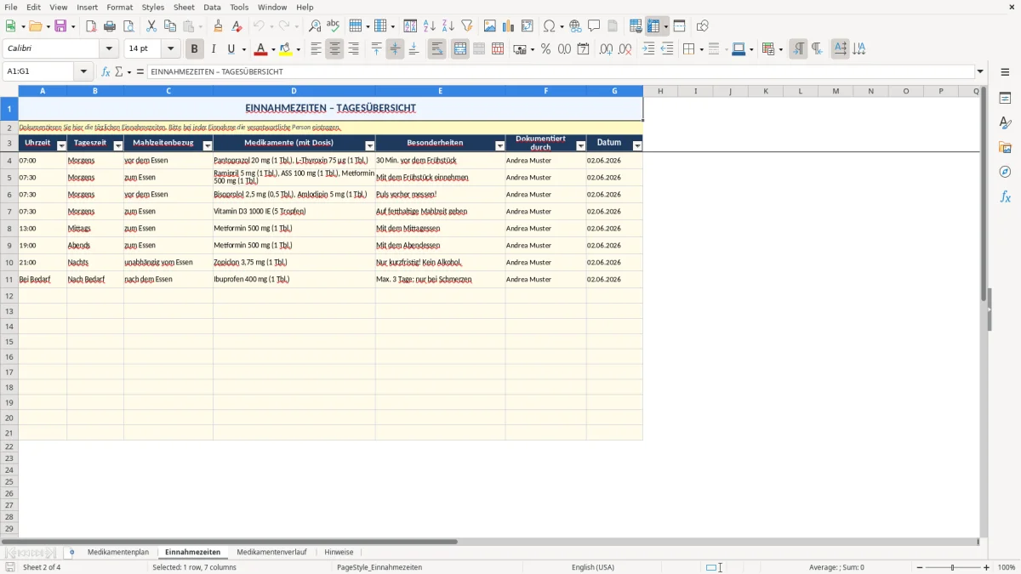Insert a hyperlink
The height and width of the screenshot is (574, 1021).
(575, 26)
